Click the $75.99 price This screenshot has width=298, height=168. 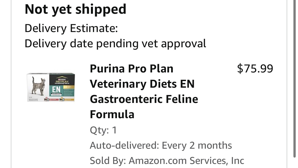click(x=255, y=68)
